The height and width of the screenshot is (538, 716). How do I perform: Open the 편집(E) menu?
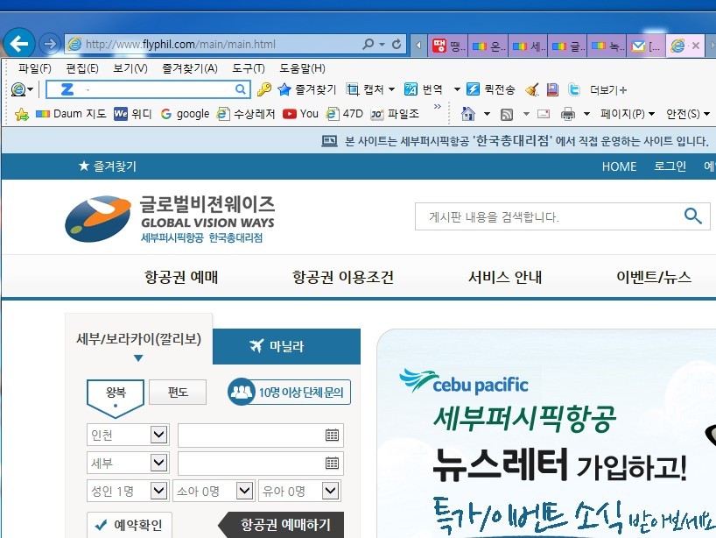click(82, 68)
